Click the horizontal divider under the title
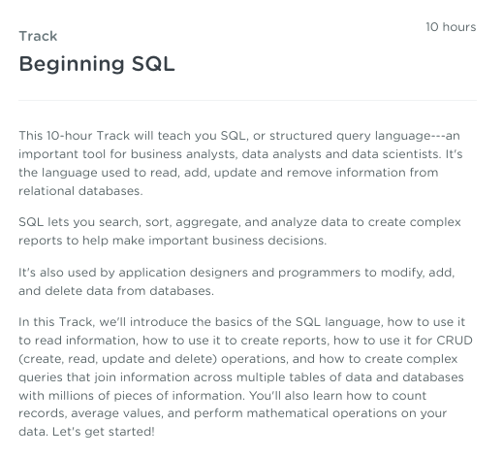Viewport: 503px width, 457px height. pyautogui.click(x=247, y=100)
